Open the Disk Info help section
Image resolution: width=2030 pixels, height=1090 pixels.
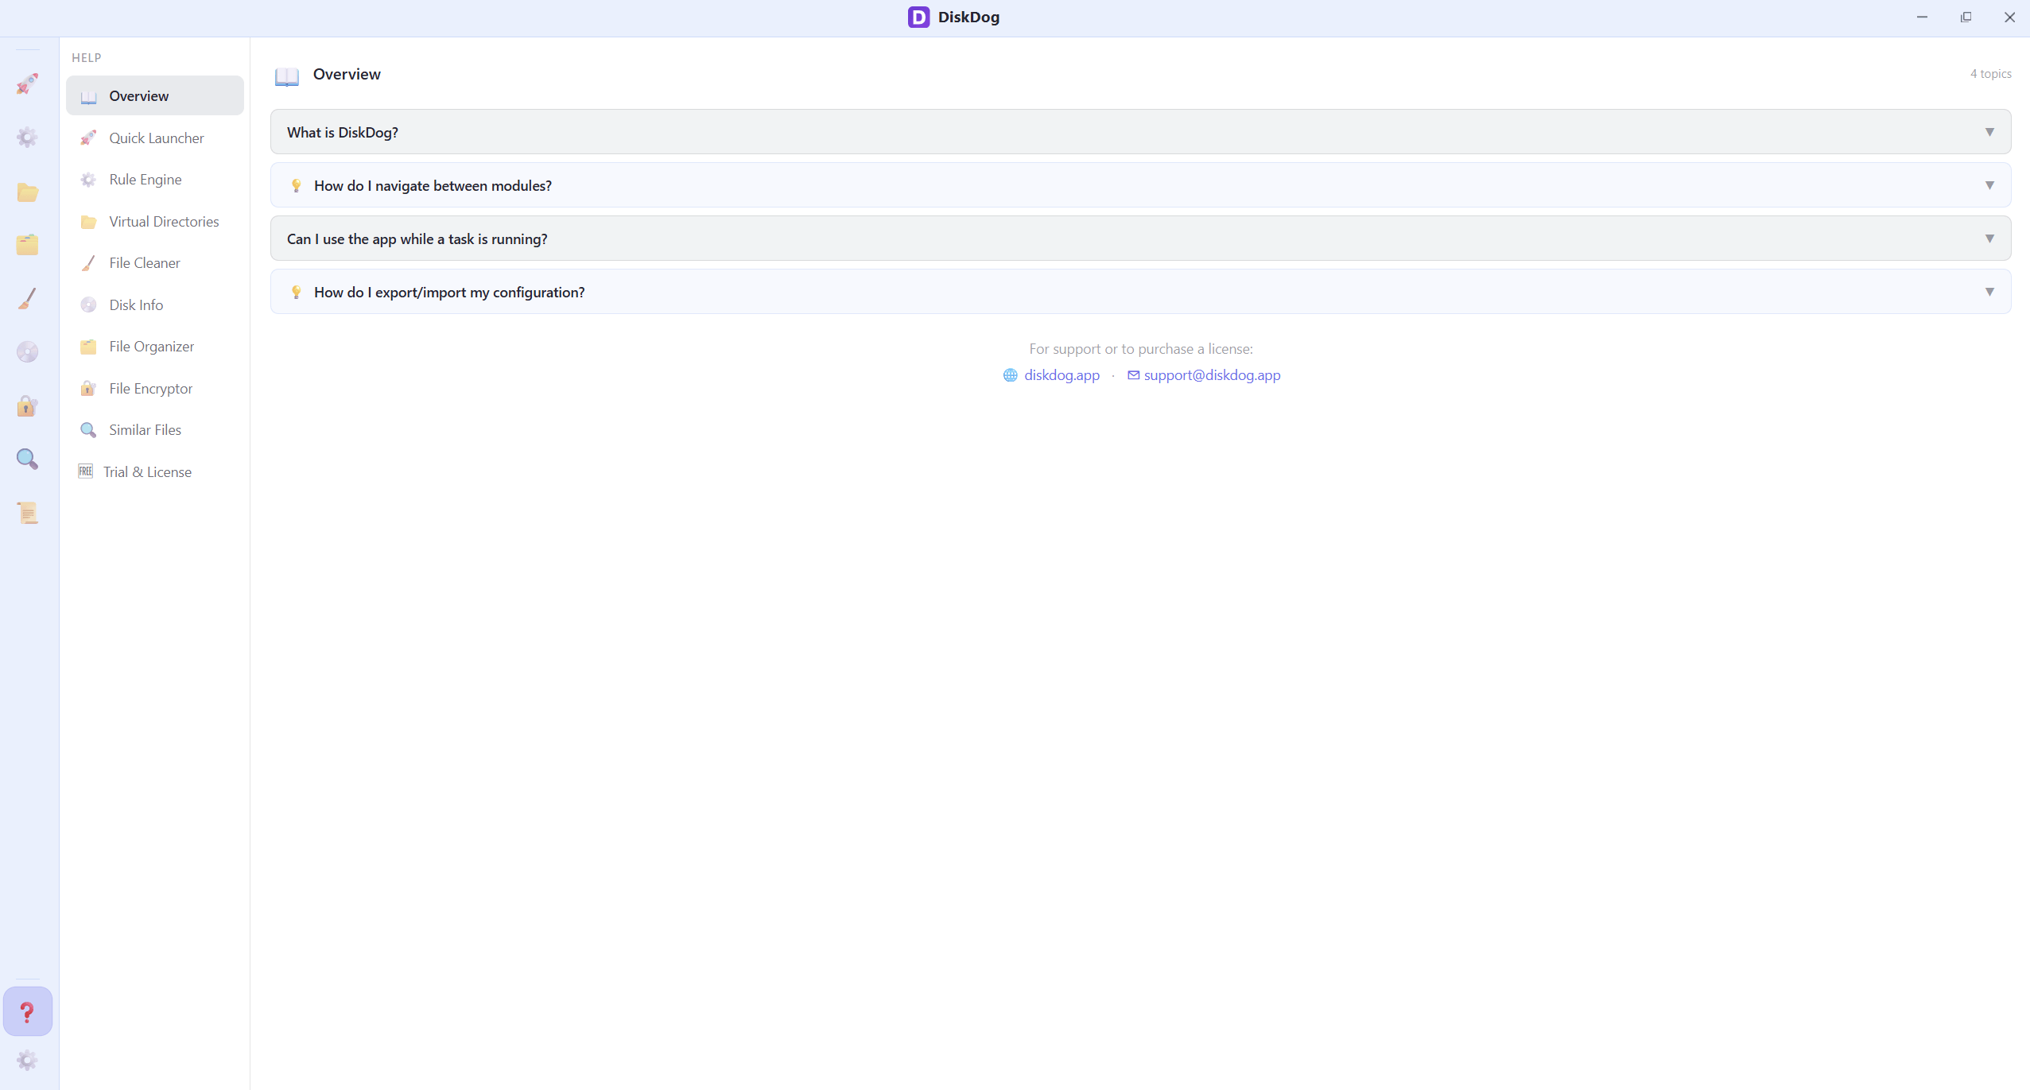pyautogui.click(x=155, y=305)
